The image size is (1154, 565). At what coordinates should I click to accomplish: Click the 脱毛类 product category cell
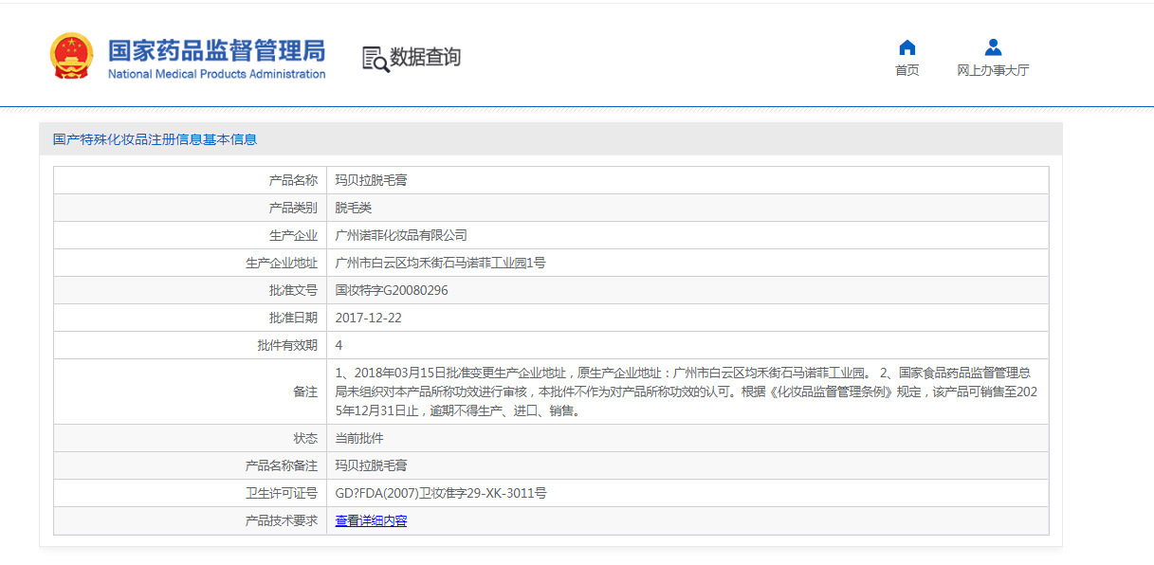pyautogui.click(x=687, y=208)
